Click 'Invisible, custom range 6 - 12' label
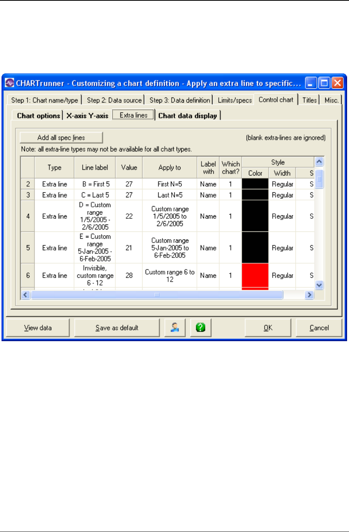This screenshot has width=349, height=532. click(95, 275)
